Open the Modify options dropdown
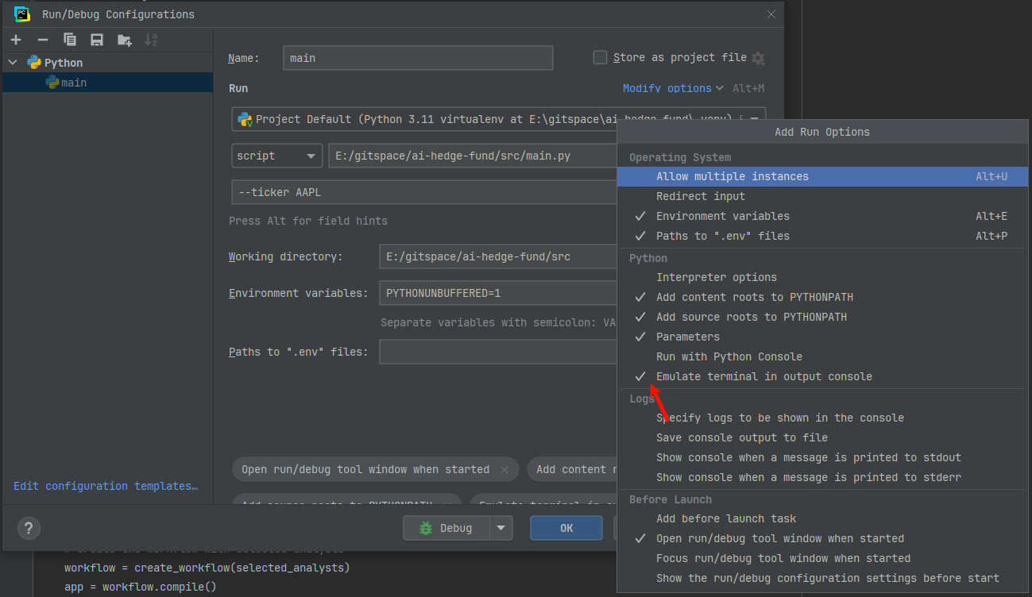1032x597 pixels. [x=673, y=88]
